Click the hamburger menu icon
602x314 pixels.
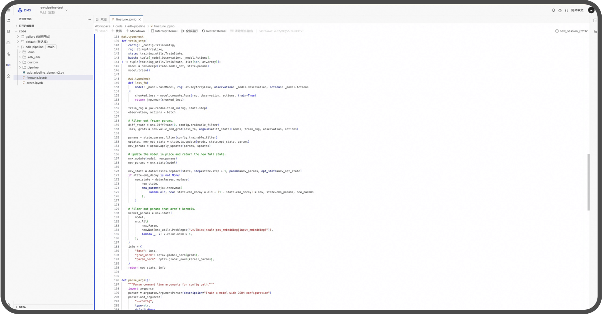9,10
